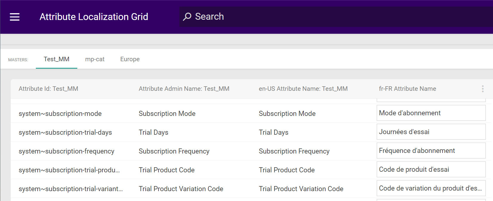
Task: Edit the Code de variation du produit field
Action: 431,188
